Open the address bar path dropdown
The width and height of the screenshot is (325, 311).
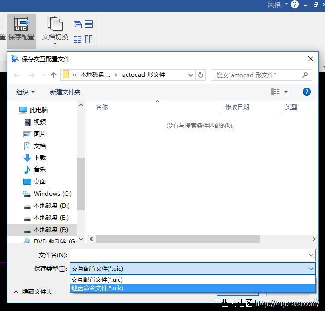click(x=191, y=75)
